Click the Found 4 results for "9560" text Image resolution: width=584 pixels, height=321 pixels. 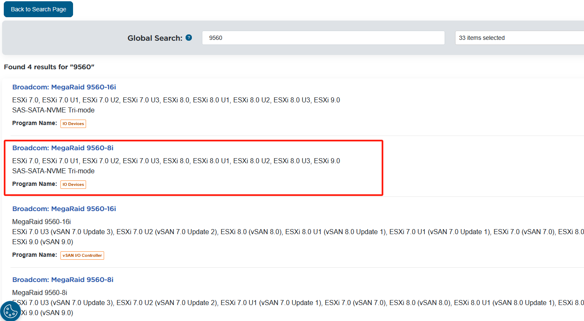pos(49,67)
